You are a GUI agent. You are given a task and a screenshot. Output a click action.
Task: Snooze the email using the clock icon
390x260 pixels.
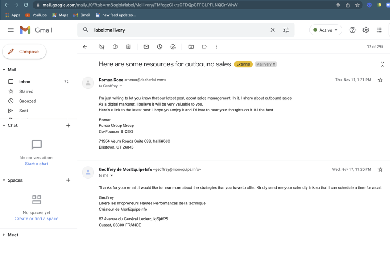point(160,47)
